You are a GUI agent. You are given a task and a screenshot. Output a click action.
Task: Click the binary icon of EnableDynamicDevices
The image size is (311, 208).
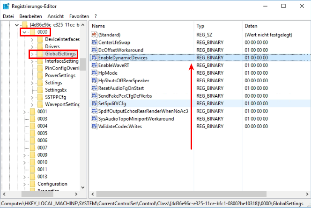pos(94,57)
